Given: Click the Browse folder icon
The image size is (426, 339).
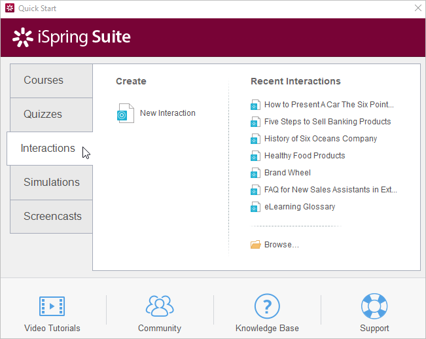Looking at the screenshot, I should [256, 245].
